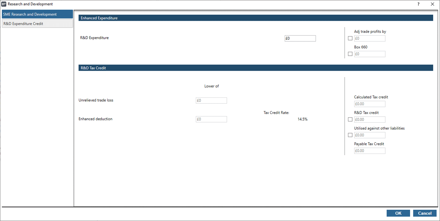Click the Box 660 amount field
Image resolution: width=440 pixels, height=221 pixels.
(x=370, y=54)
